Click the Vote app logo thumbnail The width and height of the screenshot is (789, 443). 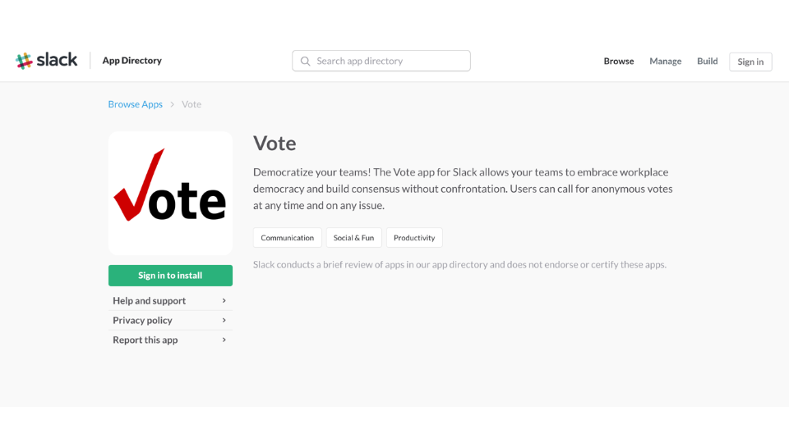click(170, 193)
